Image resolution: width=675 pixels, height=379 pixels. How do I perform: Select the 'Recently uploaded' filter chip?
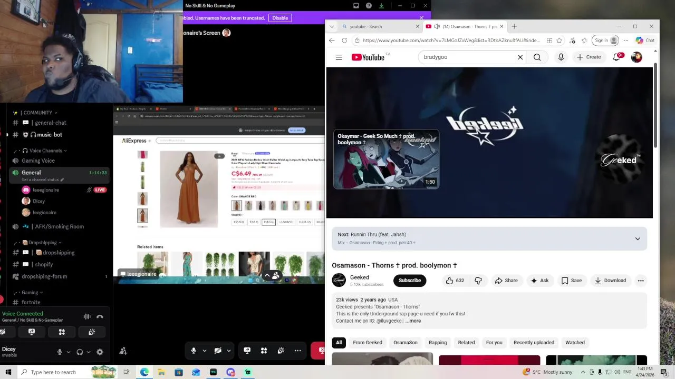coord(534,343)
